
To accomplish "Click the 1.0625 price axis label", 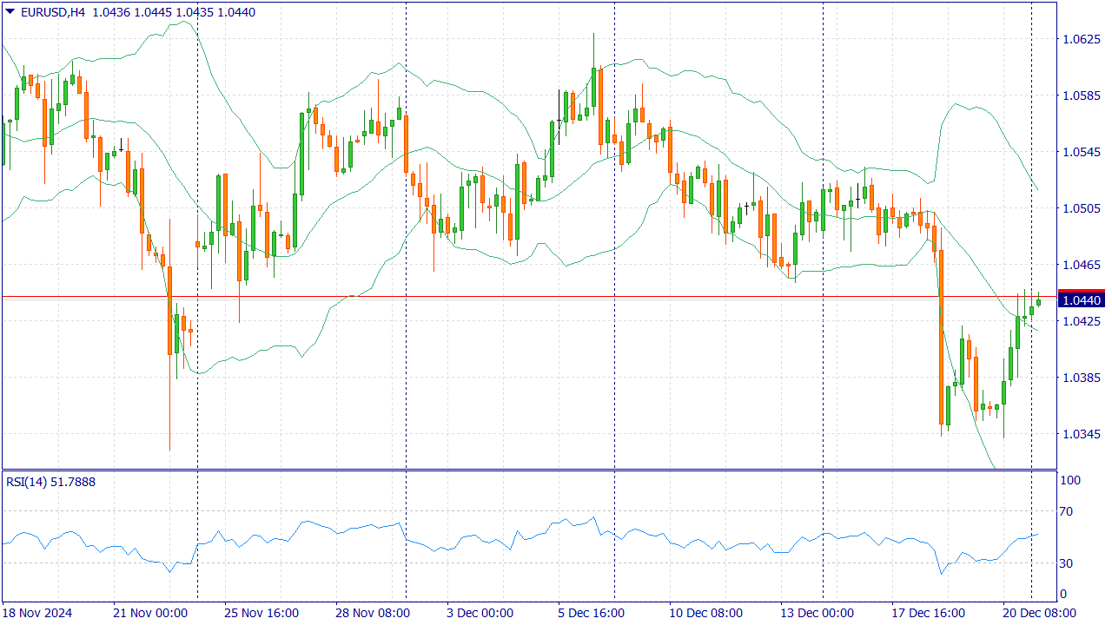I will (1082, 39).
